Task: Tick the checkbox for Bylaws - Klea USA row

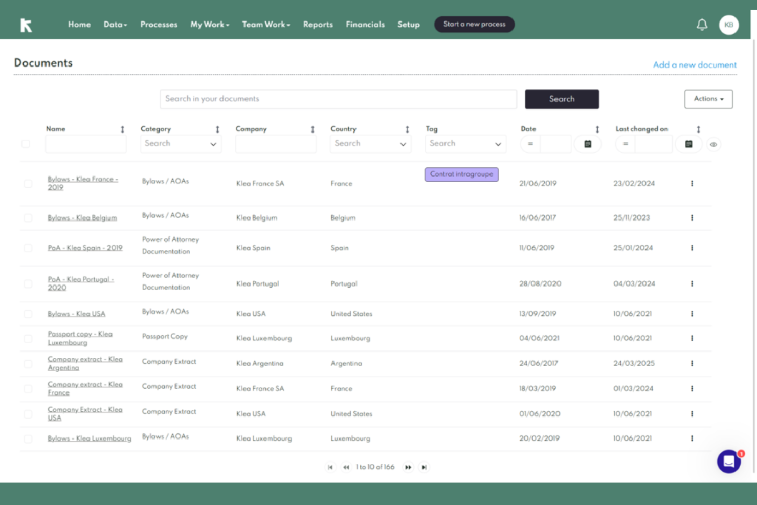Action: (28, 314)
